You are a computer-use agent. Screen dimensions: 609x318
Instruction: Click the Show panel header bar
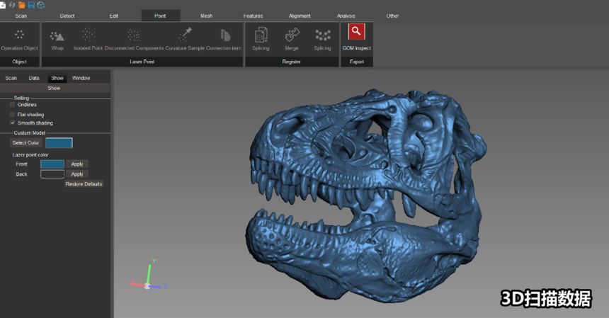coord(55,88)
